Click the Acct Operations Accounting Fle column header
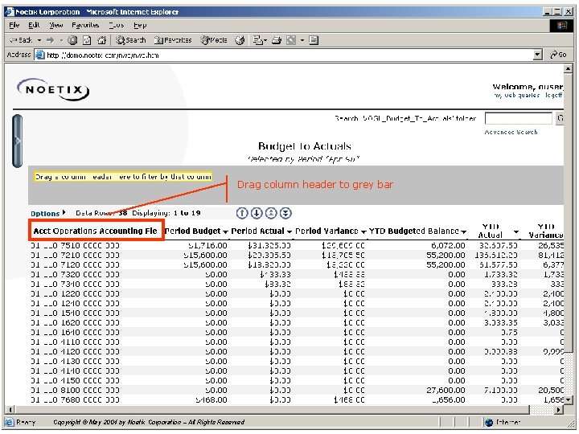The width and height of the screenshot is (579, 434). pos(96,231)
